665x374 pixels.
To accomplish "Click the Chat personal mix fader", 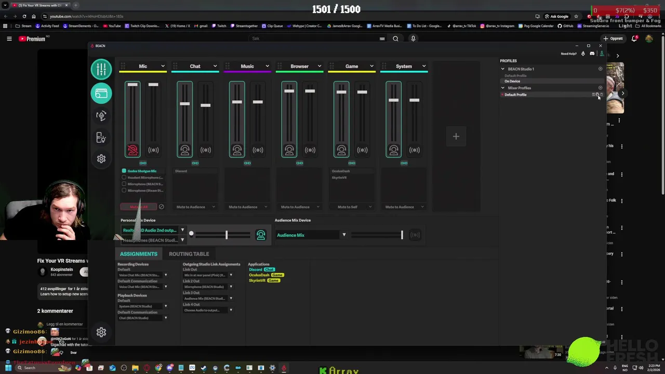I will click(185, 104).
